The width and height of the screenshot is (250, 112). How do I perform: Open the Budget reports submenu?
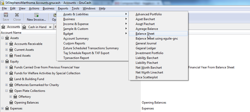[93, 34]
